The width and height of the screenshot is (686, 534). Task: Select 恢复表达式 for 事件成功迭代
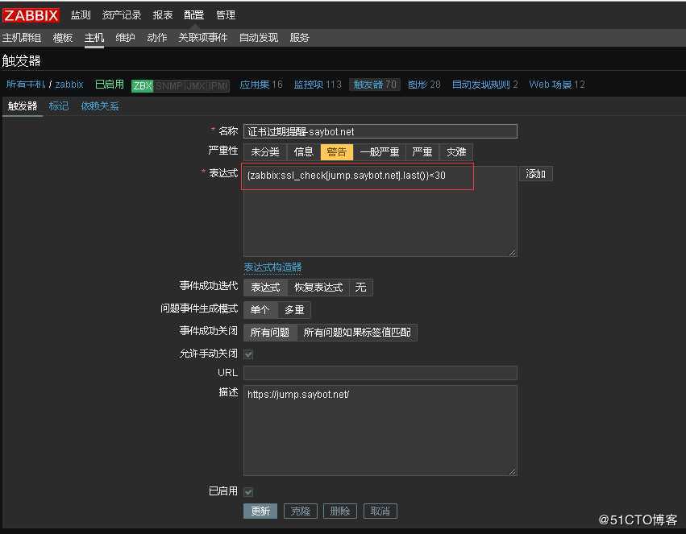point(318,288)
